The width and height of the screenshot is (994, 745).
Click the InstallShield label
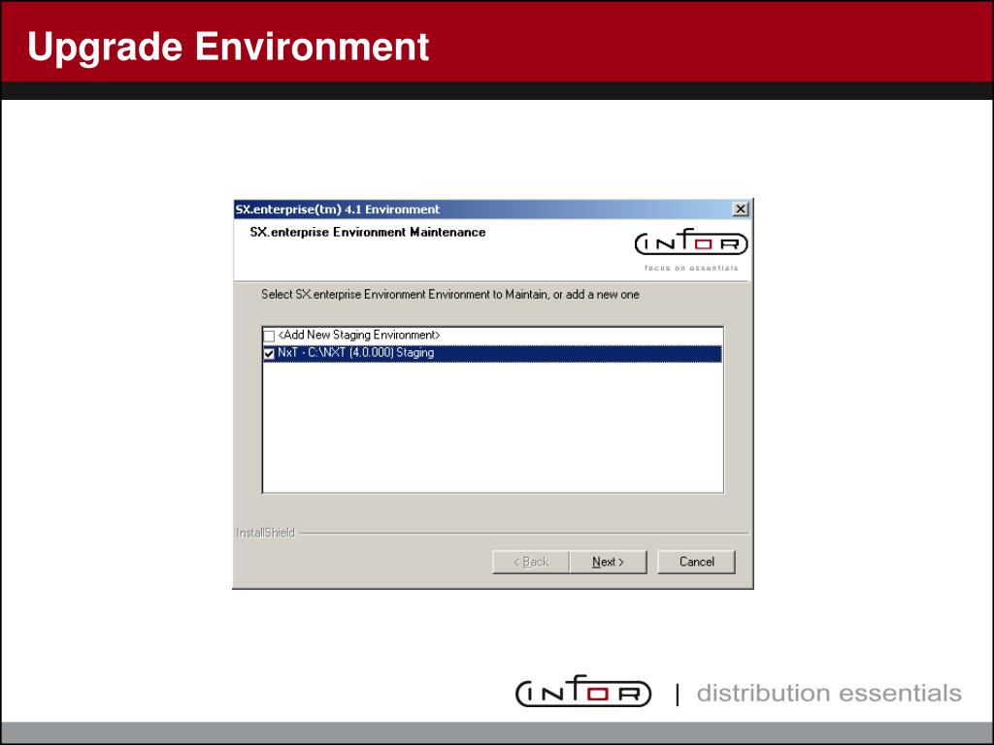pyautogui.click(x=265, y=533)
